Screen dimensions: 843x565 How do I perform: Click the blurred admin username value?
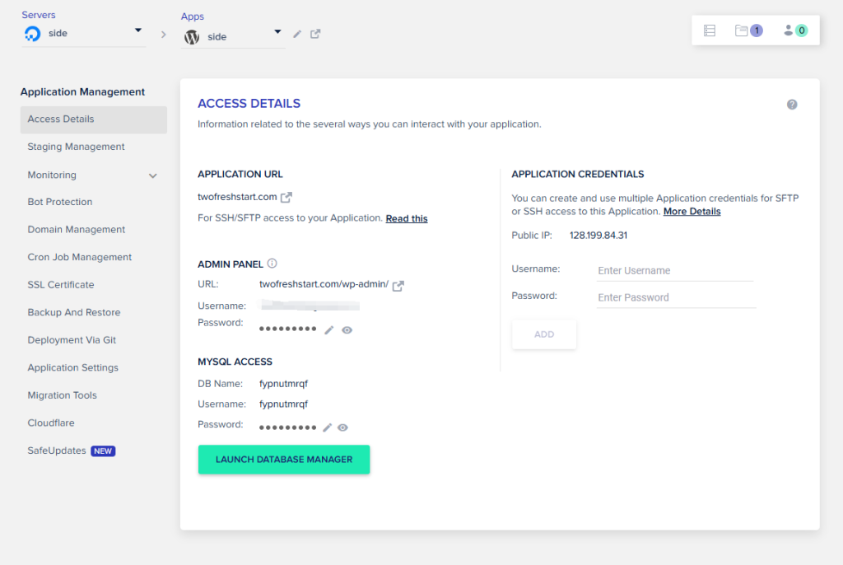click(x=310, y=306)
